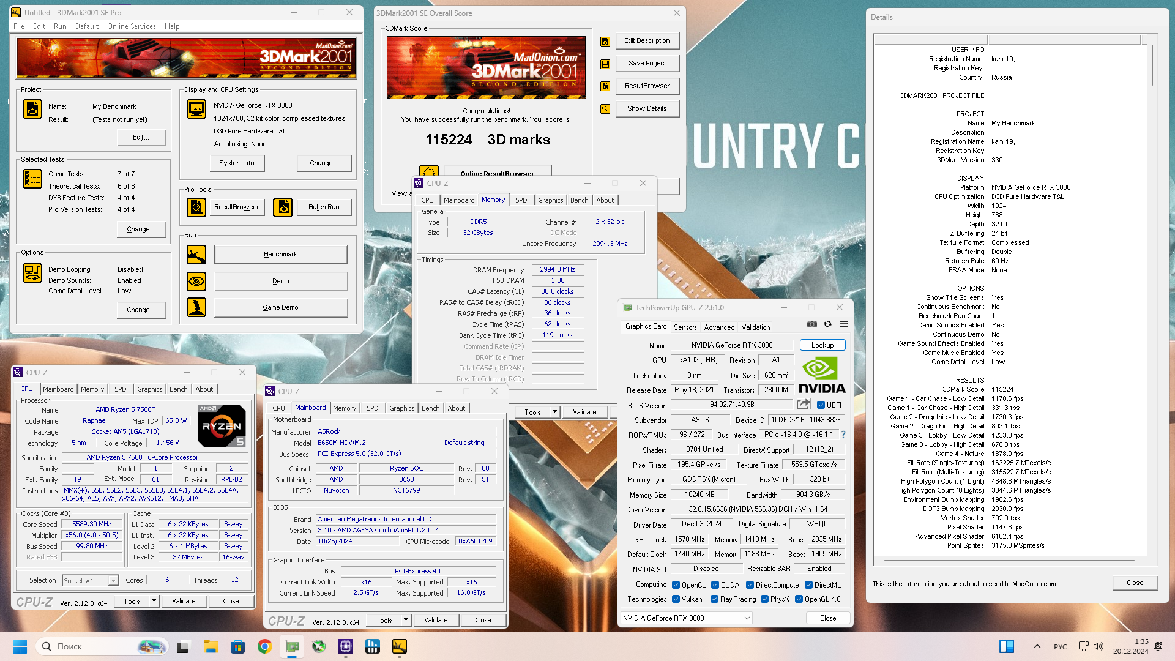1175x661 pixels.
Task: Click the NVIDIA logo in GPU-Z
Action: tap(822, 375)
